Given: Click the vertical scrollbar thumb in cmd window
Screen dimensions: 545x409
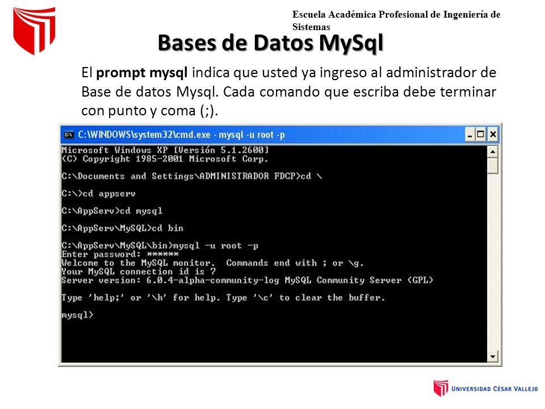Looking at the screenshot, I should tap(493, 166).
